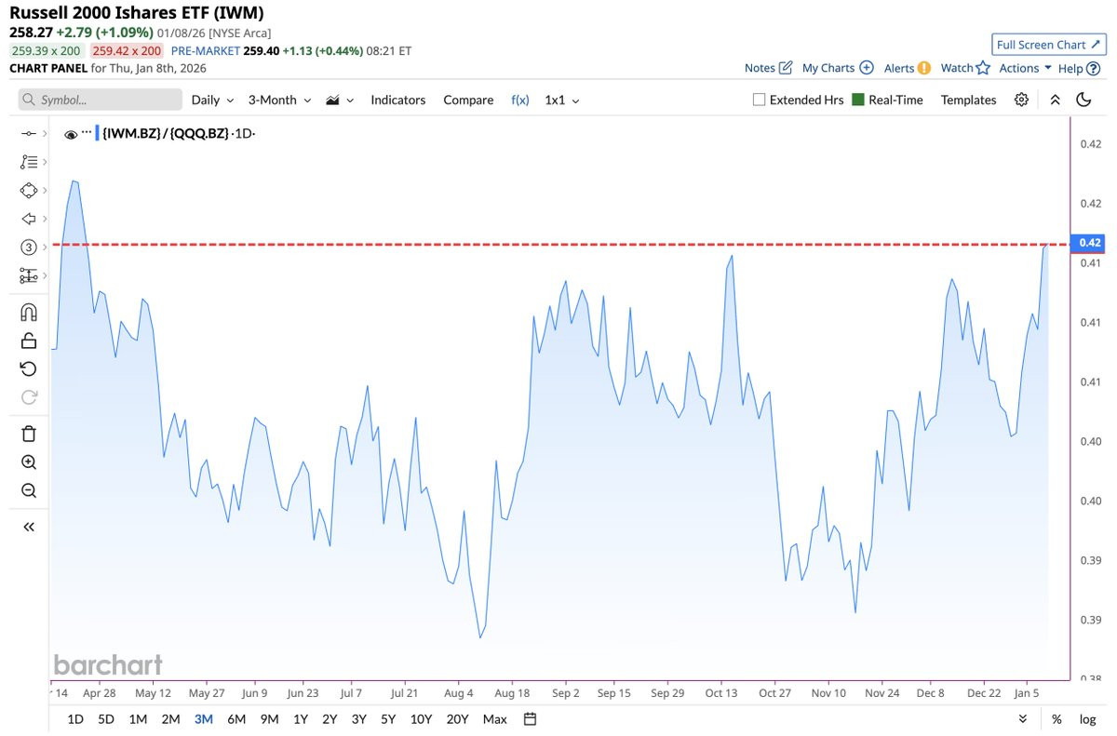Screen dimensions: 1117x736
Task: Select the 20Y time range
Action: pyautogui.click(x=457, y=718)
